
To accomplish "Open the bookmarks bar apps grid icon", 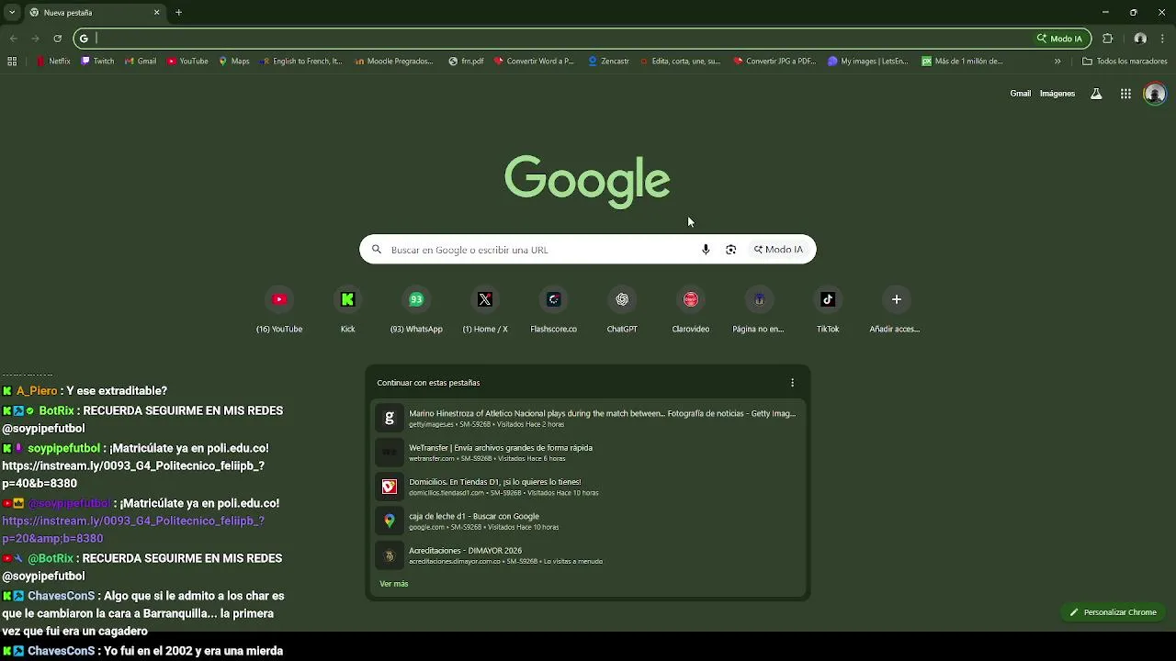I will 12,62.
